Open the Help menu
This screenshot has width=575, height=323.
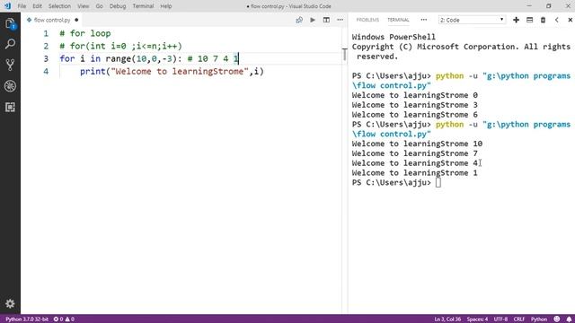(x=165, y=6)
